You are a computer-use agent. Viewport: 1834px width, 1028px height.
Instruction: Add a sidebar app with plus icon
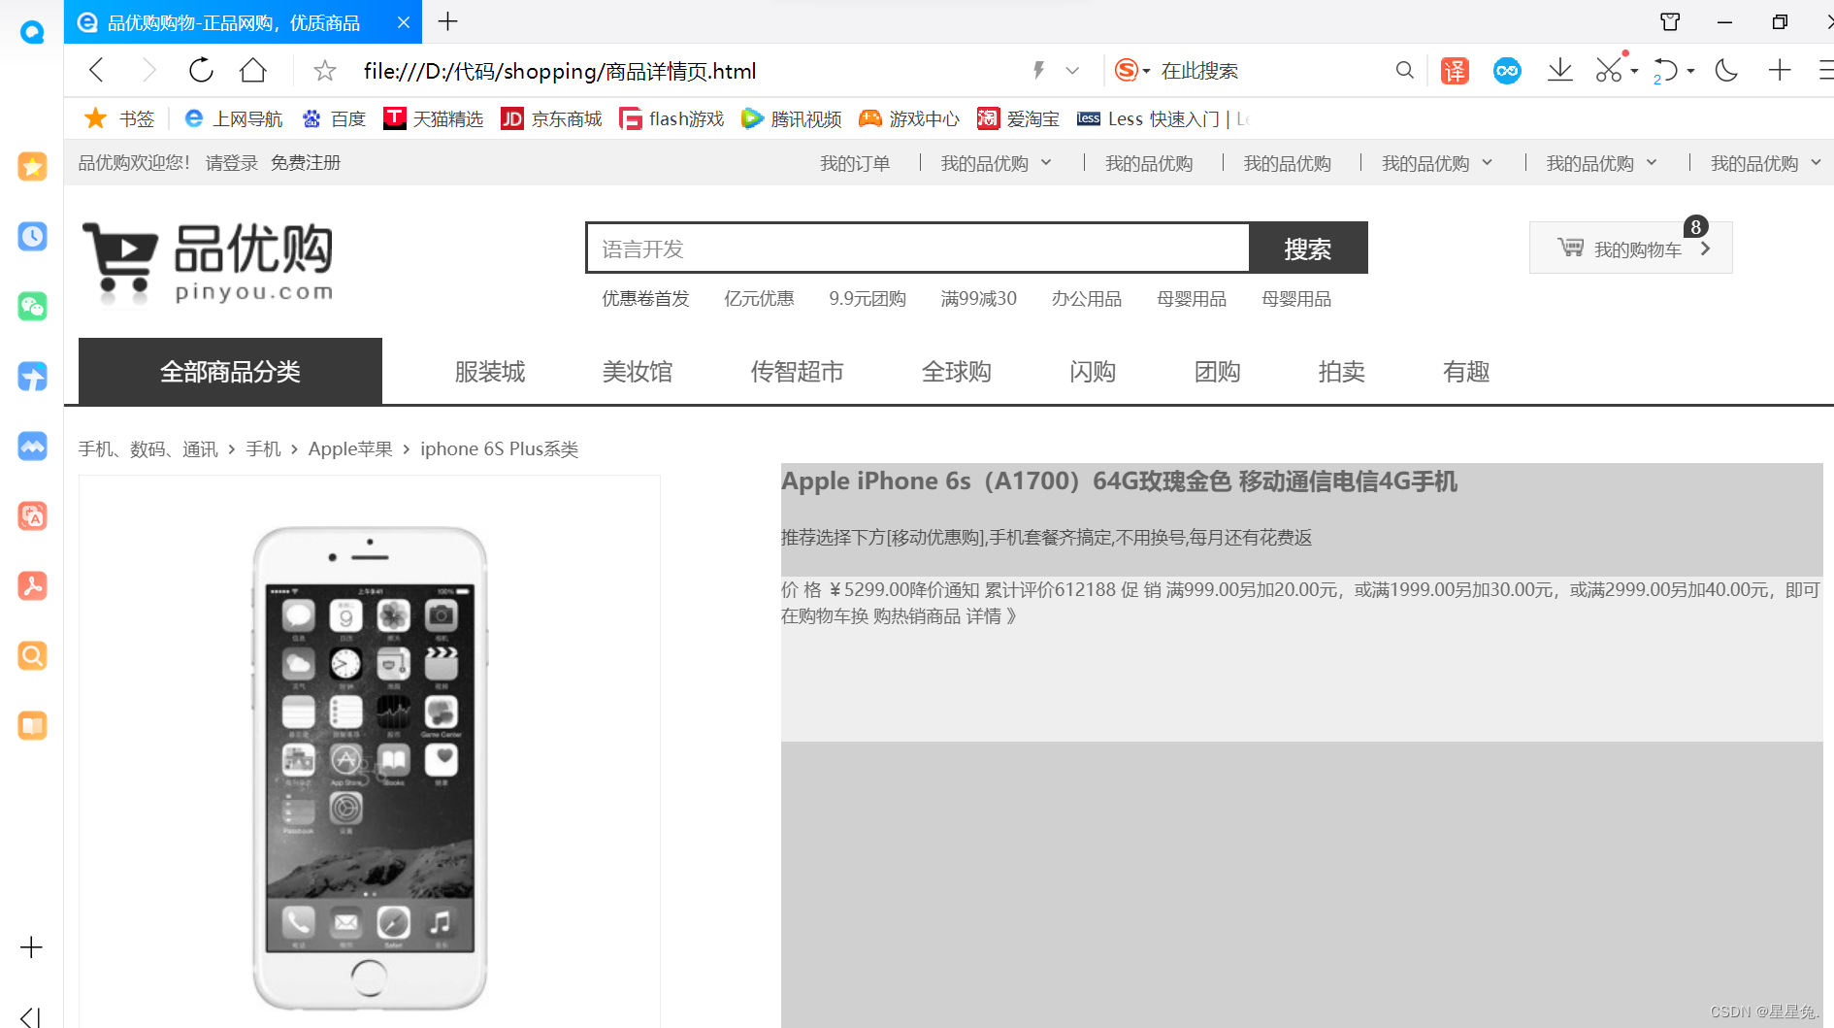[x=31, y=947]
